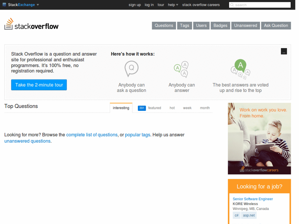Select the month tab

tap(205, 108)
